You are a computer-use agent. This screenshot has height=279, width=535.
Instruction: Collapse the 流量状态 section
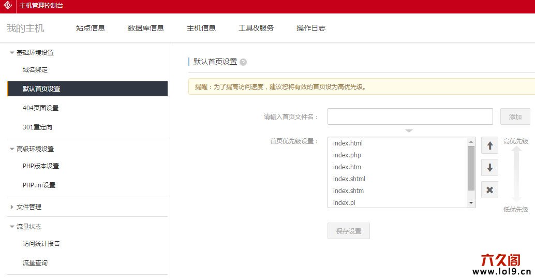point(12,227)
